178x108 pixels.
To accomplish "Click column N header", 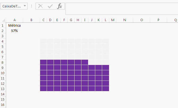I will coord(124,20).
